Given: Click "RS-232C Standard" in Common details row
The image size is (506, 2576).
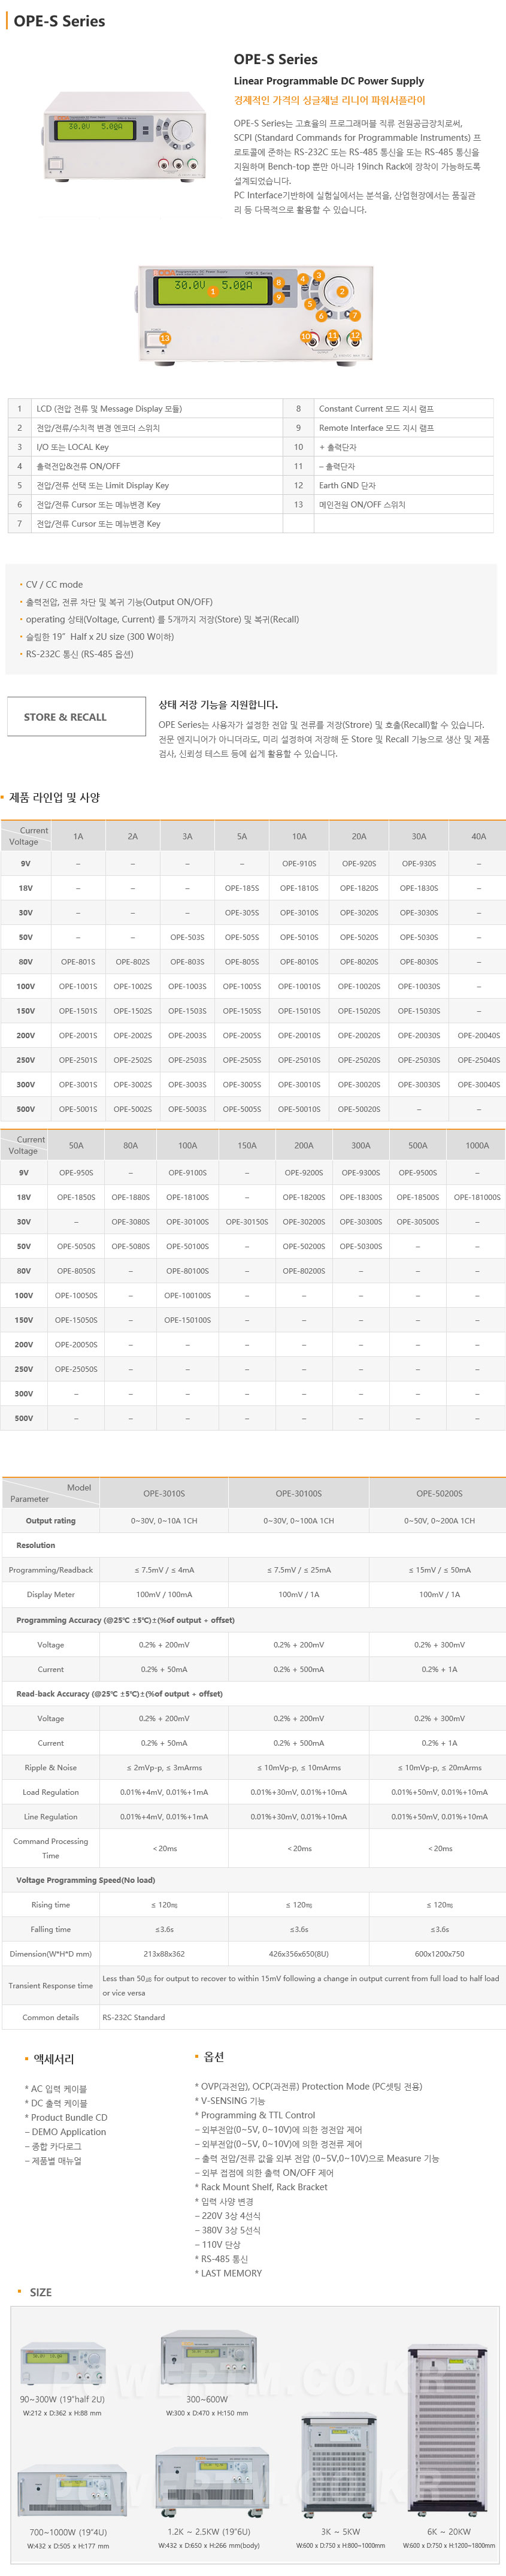Looking at the screenshot, I should 133,2016.
